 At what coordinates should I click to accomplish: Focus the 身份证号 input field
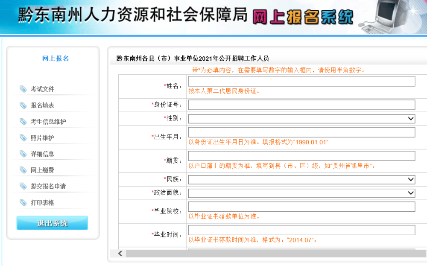click(301, 105)
